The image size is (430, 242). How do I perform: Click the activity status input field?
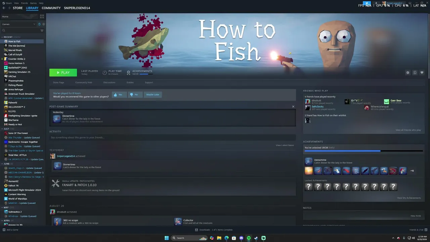[172, 137]
